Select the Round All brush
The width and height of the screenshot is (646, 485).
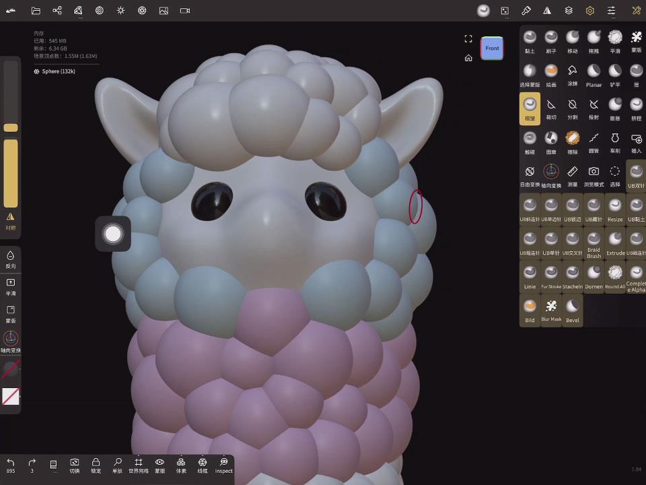pyautogui.click(x=615, y=278)
